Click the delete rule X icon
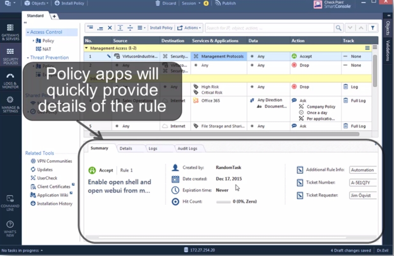 tap(110, 28)
